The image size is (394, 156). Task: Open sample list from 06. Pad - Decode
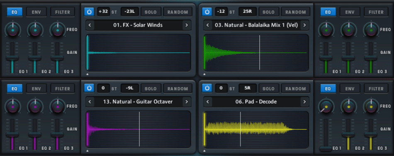(x=256, y=102)
